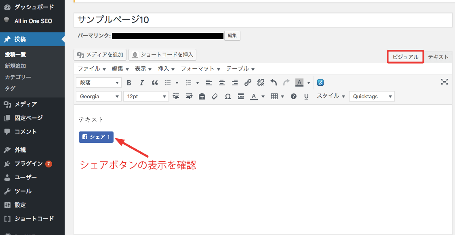Switch to the テキスト editor tab
The width and height of the screenshot is (455, 235).
click(438, 57)
